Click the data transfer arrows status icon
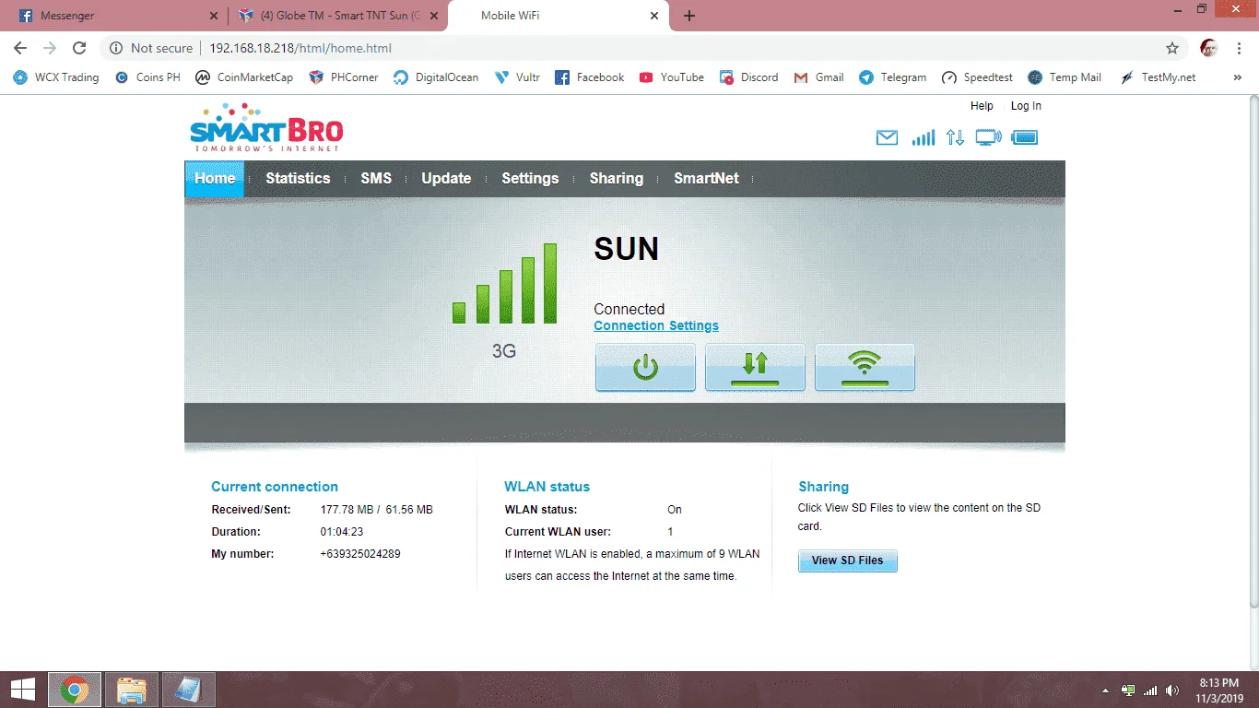Viewport: 1259px width, 708px height. tap(955, 137)
